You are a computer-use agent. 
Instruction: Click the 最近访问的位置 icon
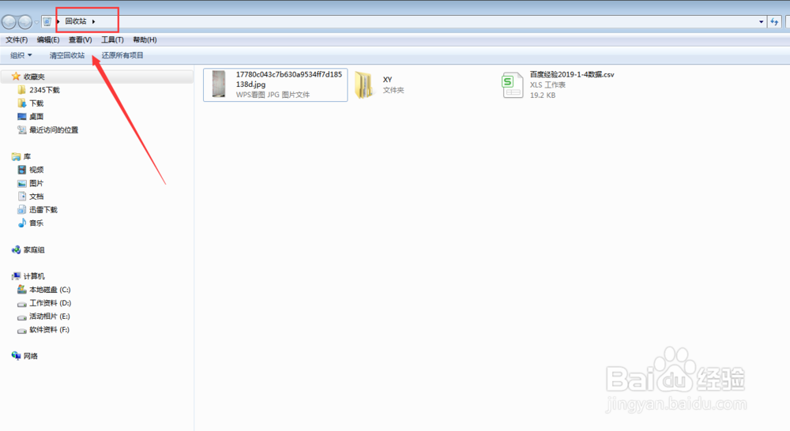pyautogui.click(x=21, y=130)
